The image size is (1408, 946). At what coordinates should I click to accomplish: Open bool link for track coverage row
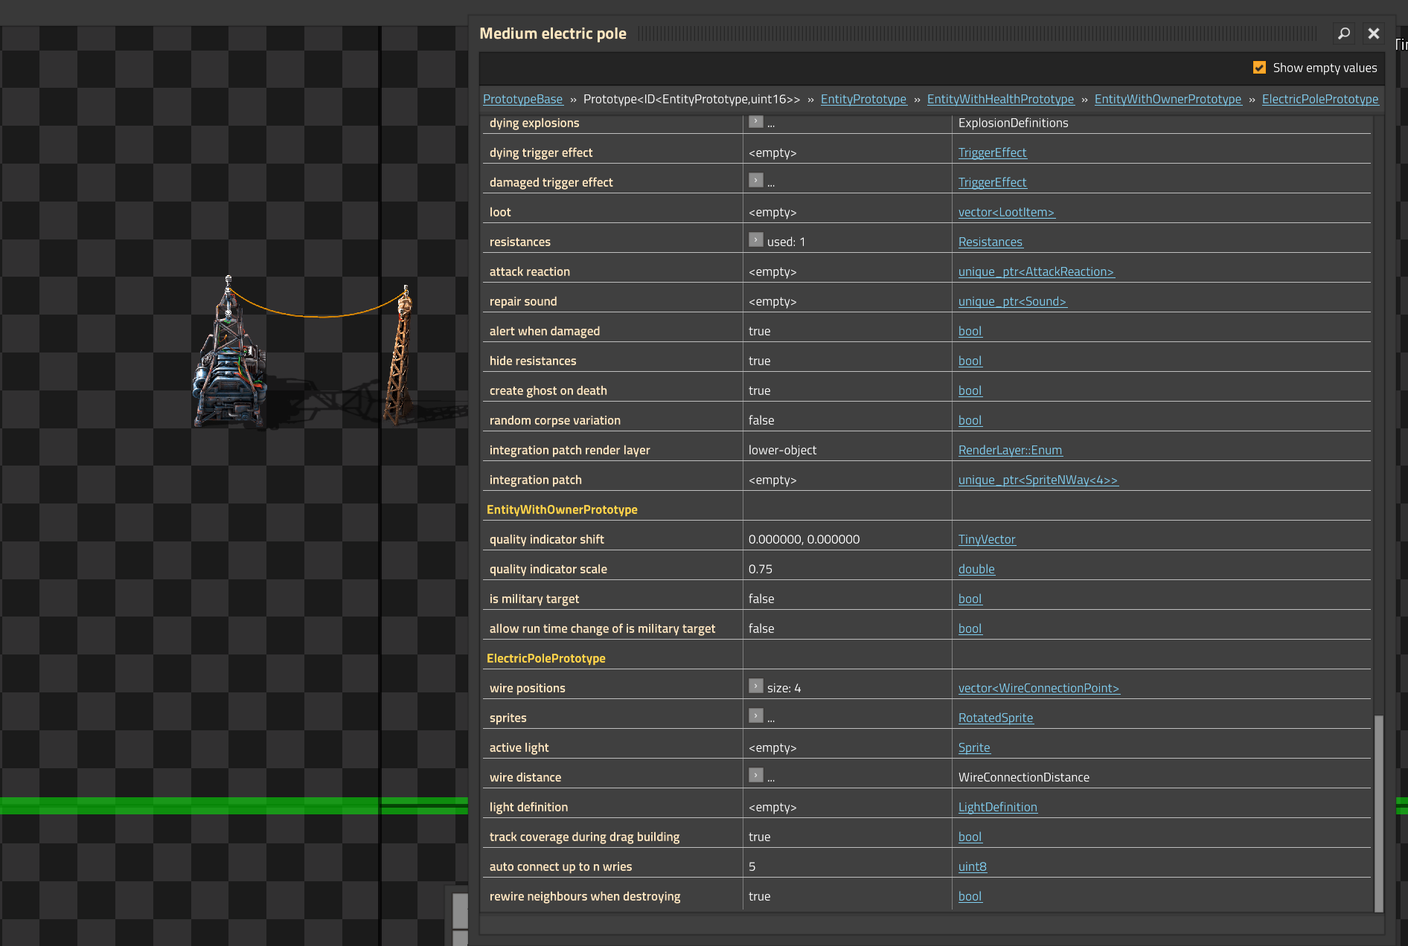(x=970, y=837)
